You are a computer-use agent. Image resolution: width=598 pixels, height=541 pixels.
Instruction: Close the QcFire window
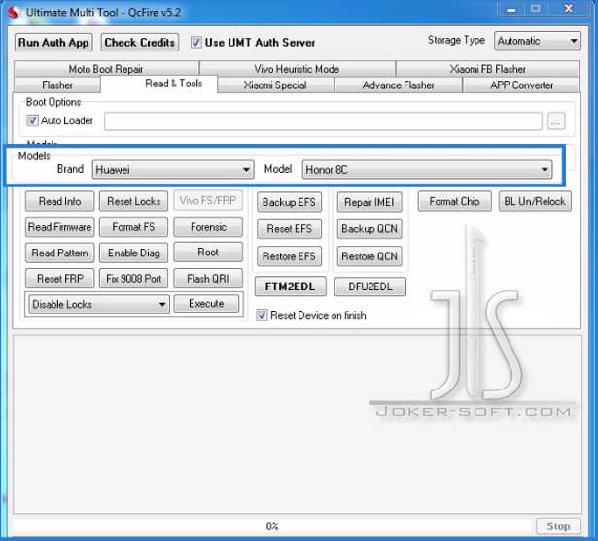pos(568,9)
